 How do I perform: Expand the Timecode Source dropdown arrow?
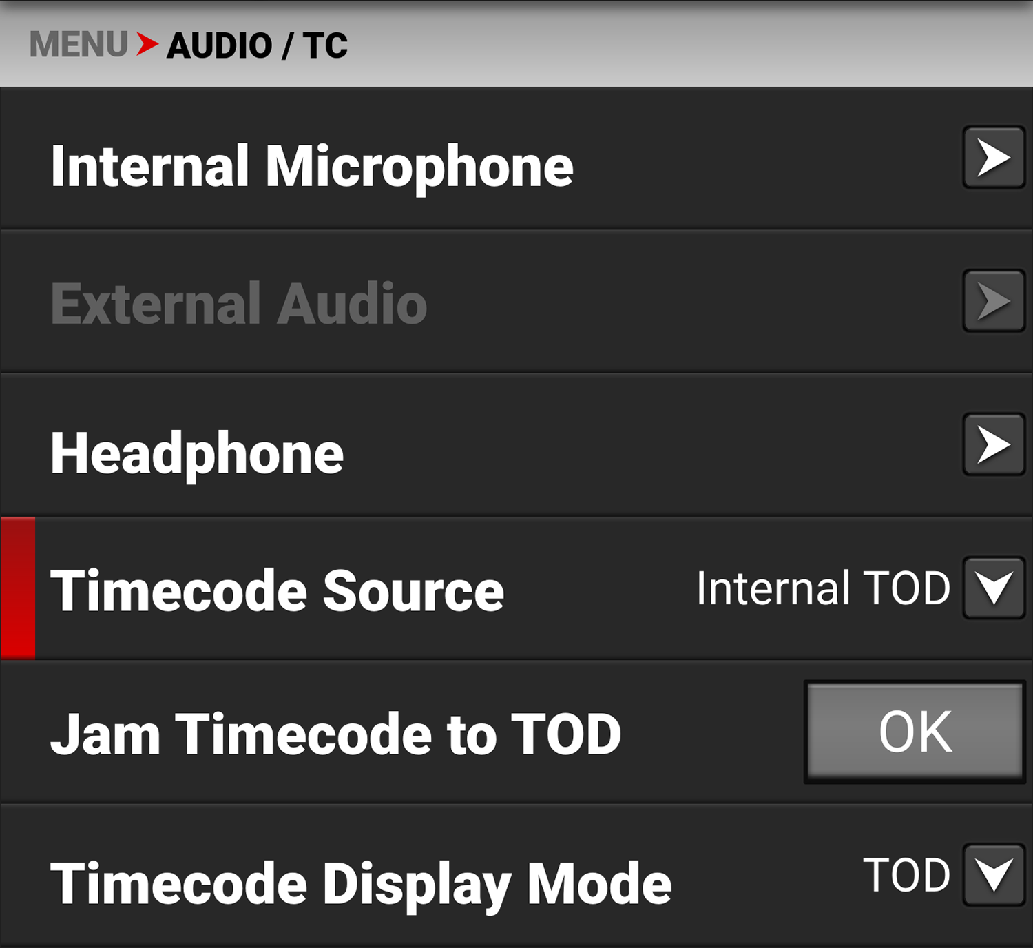pos(994,588)
